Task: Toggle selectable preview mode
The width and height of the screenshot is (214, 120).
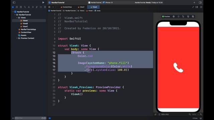Action: 174,16
